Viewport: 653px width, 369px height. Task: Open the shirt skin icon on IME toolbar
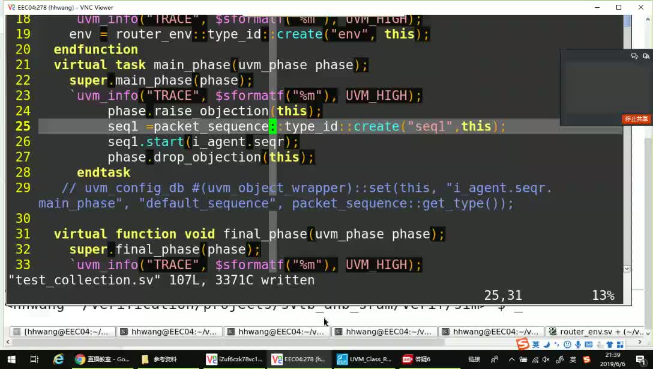click(610, 344)
